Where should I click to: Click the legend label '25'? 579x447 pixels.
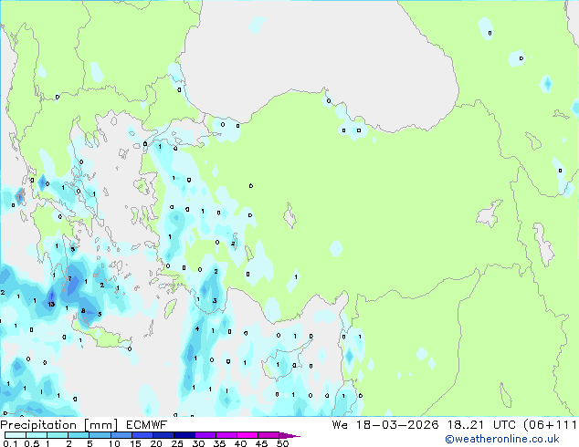pos(177,443)
